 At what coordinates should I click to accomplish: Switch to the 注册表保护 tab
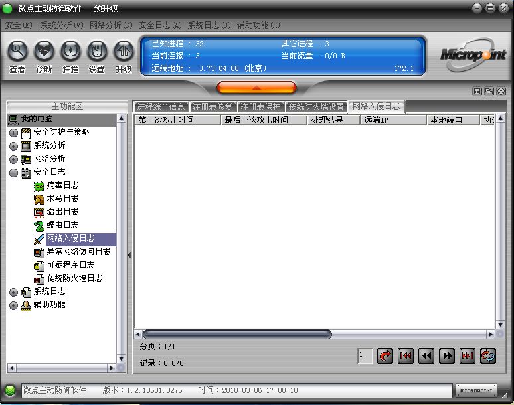(260, 107)
